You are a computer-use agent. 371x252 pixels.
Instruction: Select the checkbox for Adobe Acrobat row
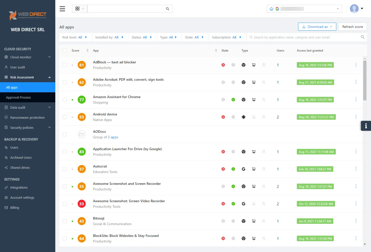coord(65,82)
